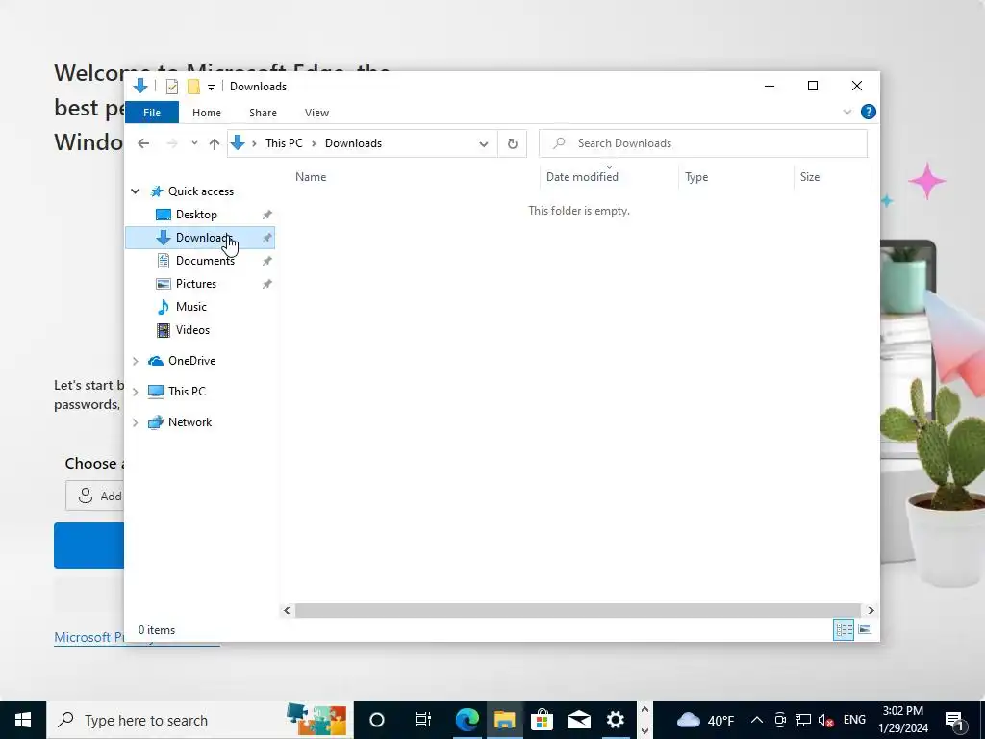Image resolution: width=985 pixels, height=739 pixels.
Task: Click the horizontal scrollbar thumb
Action: tap(577, 610)
